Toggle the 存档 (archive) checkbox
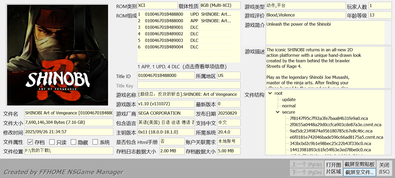Screen dimensions: 395x178 pyautogui.click(x=30, y=142)
